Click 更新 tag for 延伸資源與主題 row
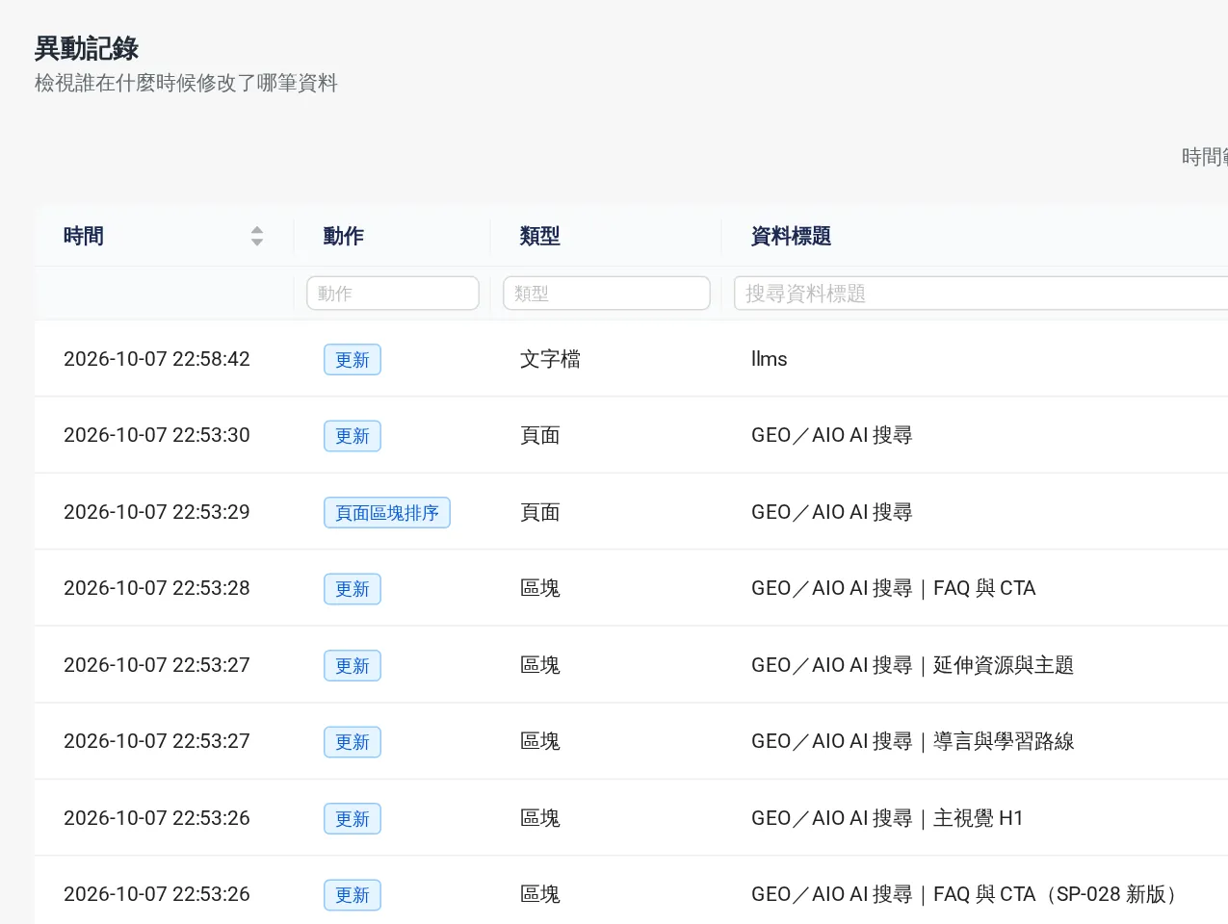 click(353, 666)
